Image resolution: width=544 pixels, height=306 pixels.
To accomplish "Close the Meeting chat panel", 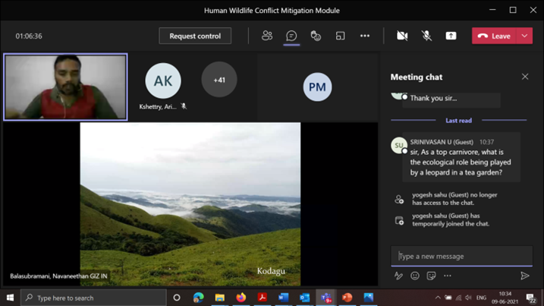I will point(525,77).
